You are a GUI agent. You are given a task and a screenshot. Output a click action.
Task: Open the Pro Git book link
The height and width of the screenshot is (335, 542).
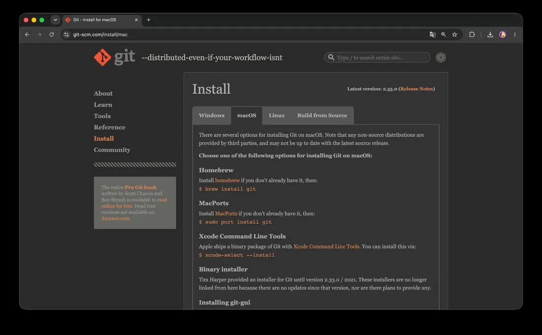click(x=141, y=187)
